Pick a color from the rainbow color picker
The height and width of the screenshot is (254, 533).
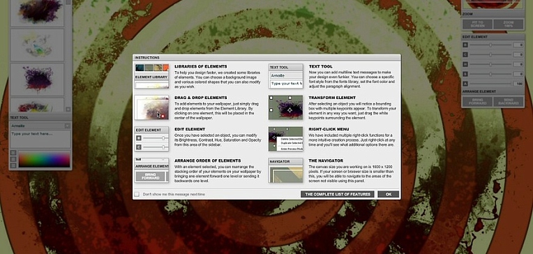point(44,160)
